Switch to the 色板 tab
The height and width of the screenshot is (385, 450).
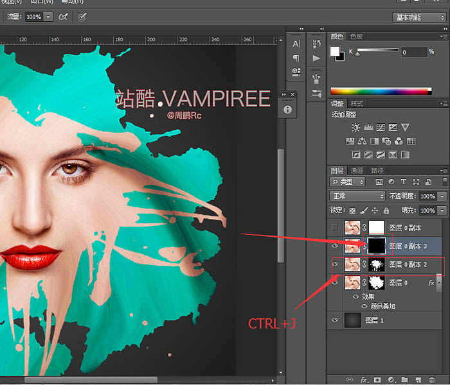[x=356, y=37]
